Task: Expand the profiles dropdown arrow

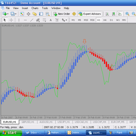Action: point(16,14)
